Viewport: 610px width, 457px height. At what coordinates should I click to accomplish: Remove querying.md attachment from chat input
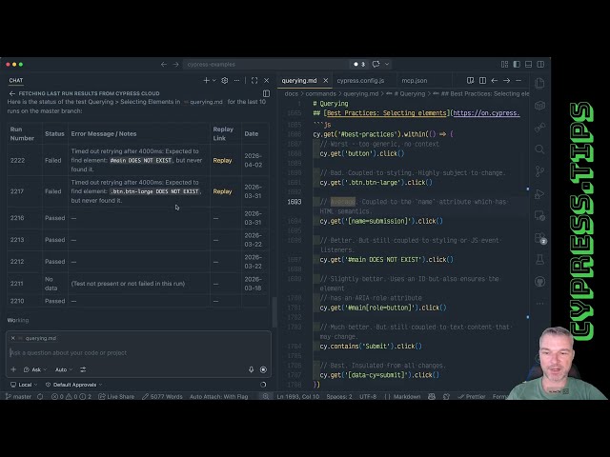12,338
